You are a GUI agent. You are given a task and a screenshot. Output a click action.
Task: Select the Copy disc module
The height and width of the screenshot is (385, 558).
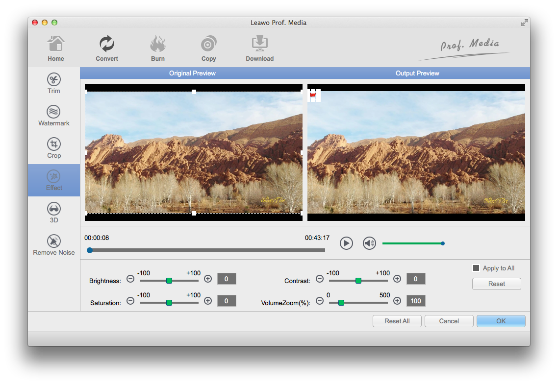(208, 48)
